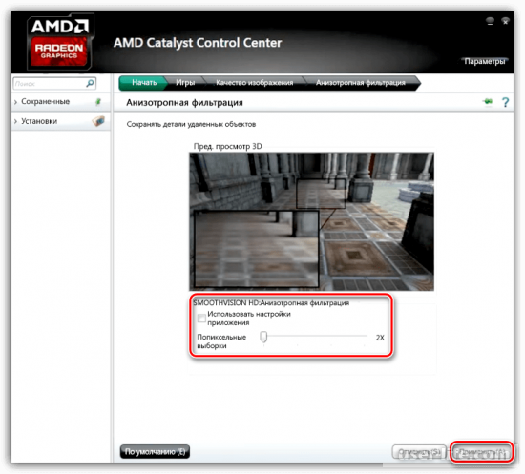Click the Сохраненные sidebar item

click(60, 102)
